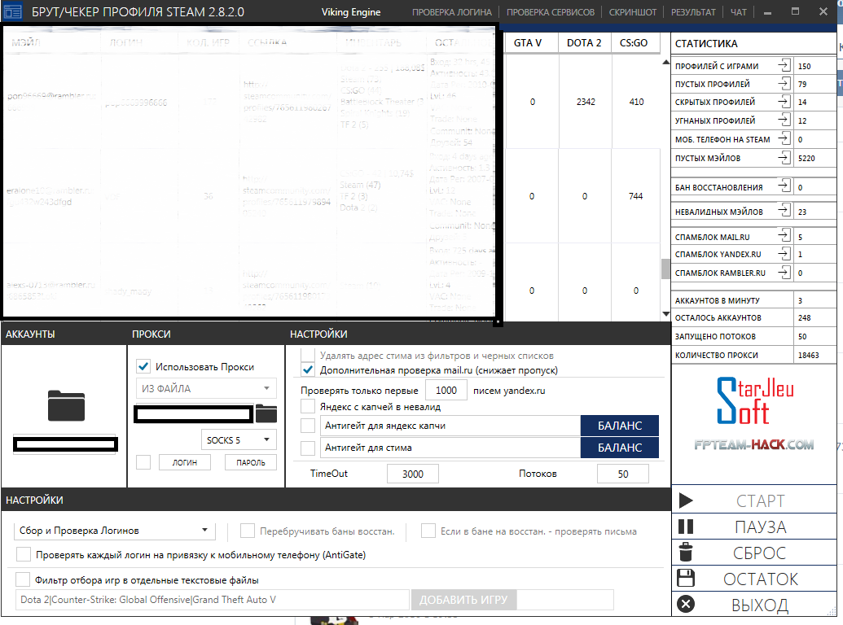Focus the TimeOut field showing 3000

pos(413,474)
